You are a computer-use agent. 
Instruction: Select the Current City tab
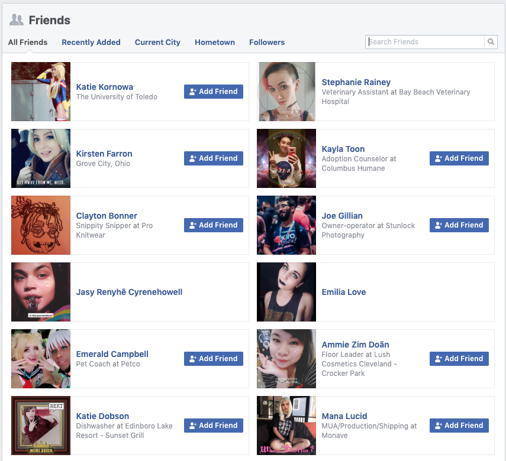coord(157,42)
